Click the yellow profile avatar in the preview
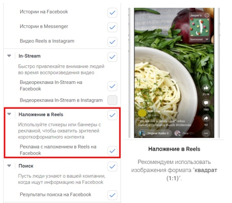Screen dimensions: 232x203 [x=142, y=113]
